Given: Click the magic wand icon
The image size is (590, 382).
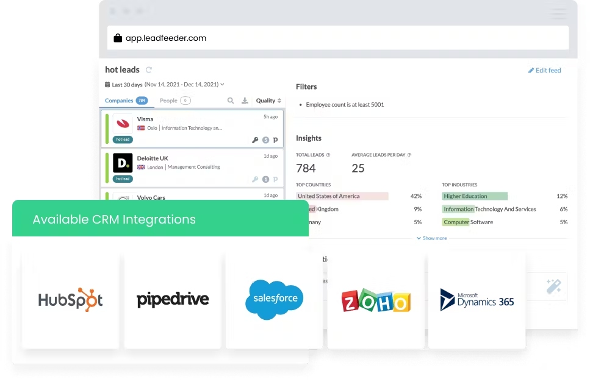Looking at the screenshot, I should tap(553, 286).
